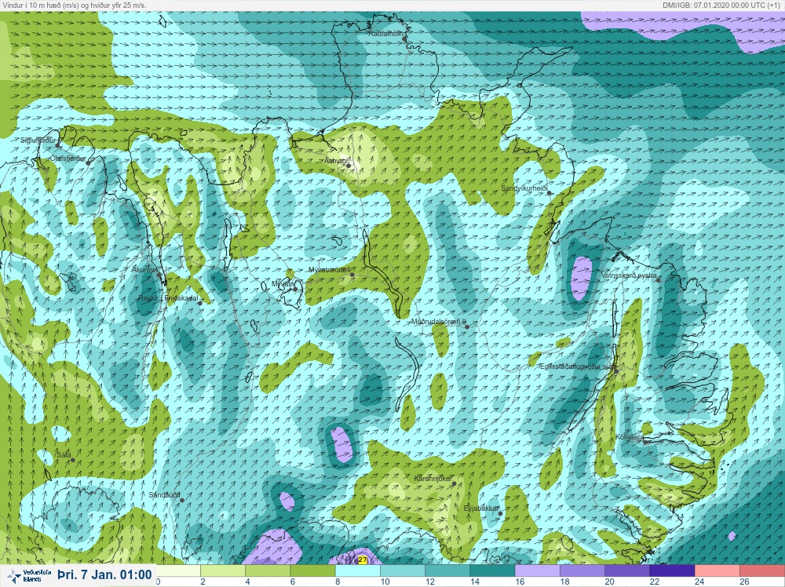Click the Kollaleira station marker
Image resolution: width=785 pixels, height=587 pixels.
coord(645,443)
